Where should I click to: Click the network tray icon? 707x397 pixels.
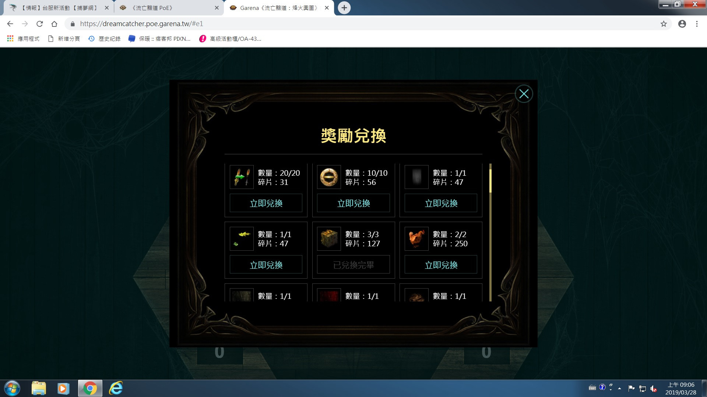[x=643, y=388]
